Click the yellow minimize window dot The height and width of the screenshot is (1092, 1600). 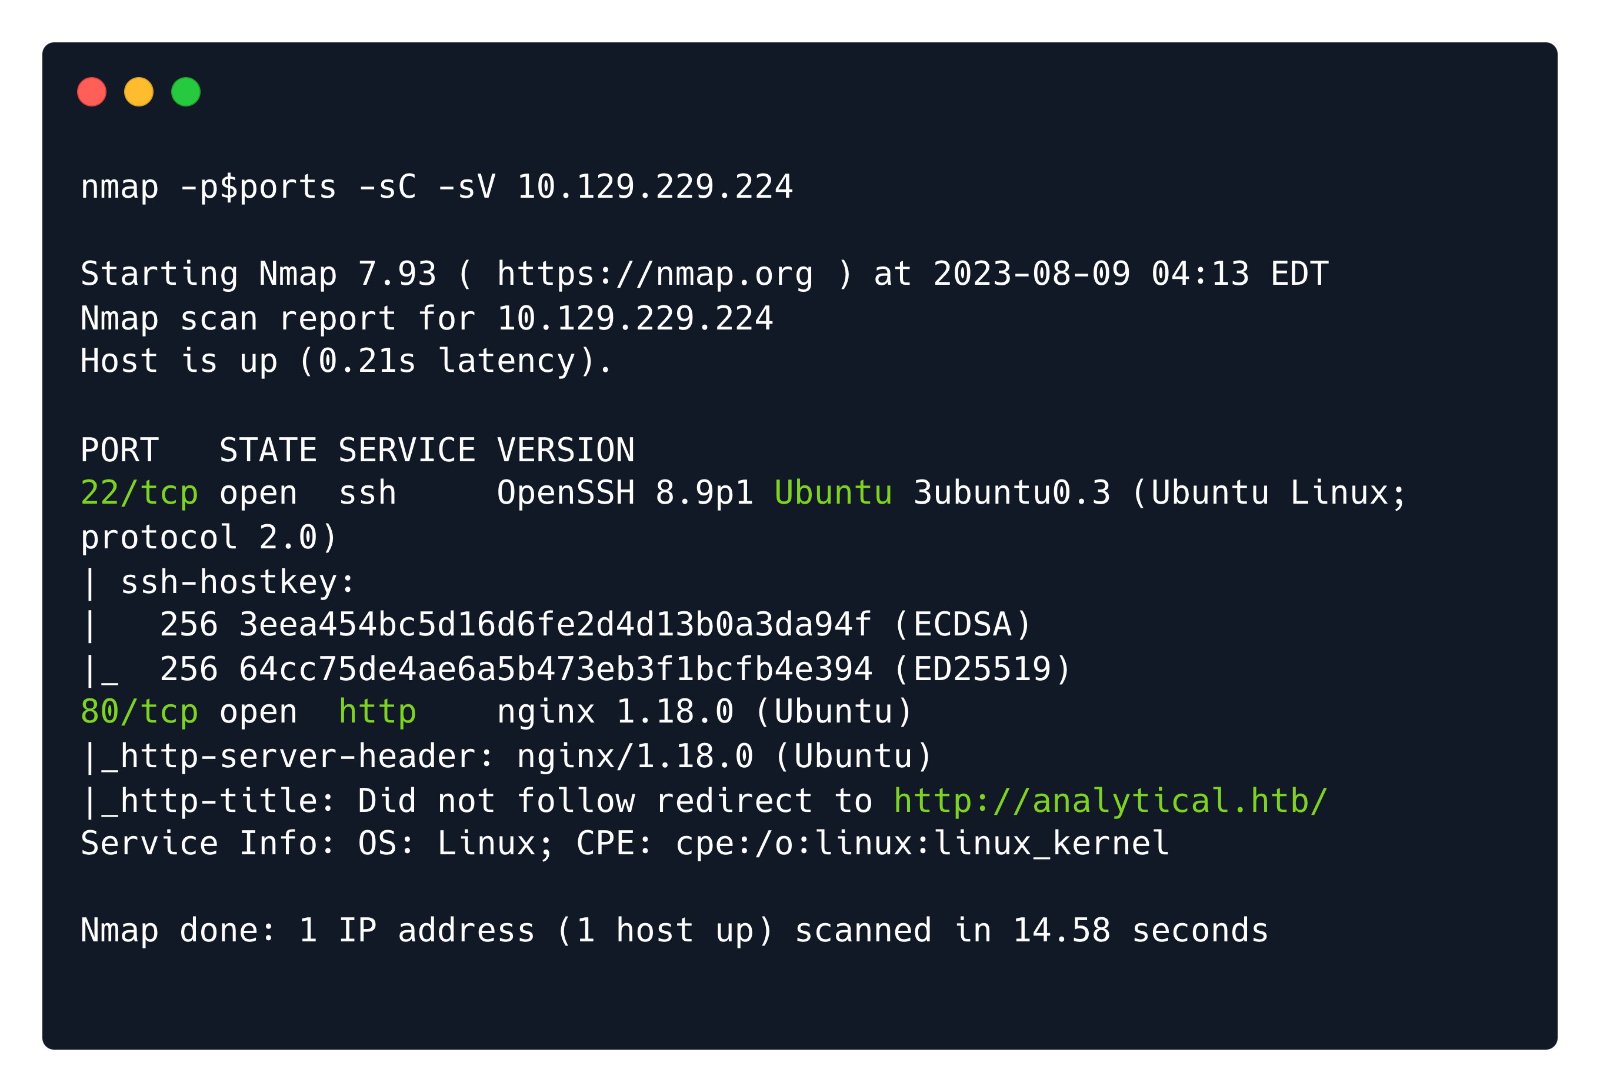tap(138, 92)
